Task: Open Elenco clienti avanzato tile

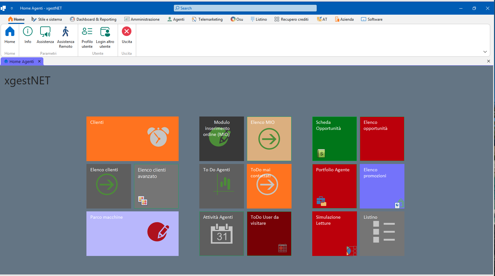Action: pyautogui.click(x=156, y=186)
